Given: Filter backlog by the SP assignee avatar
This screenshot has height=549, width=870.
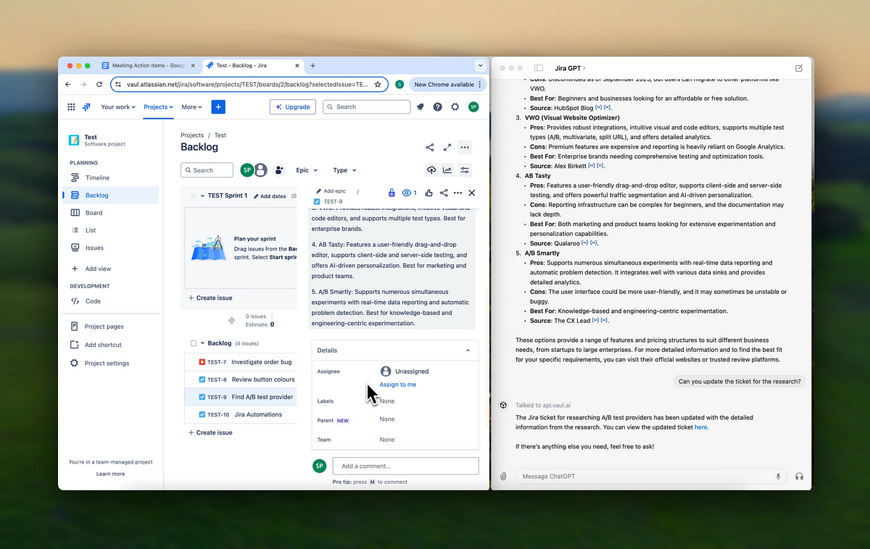Looking at the screenshot, I should pyautogui.click(x=246, y=170).
